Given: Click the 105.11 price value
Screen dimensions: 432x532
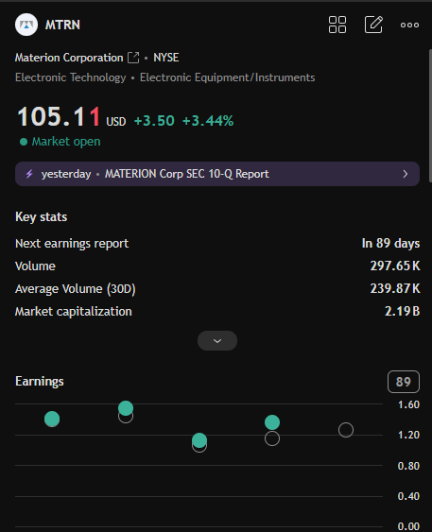Looking at the screenshot, I should tap(59, 116).
